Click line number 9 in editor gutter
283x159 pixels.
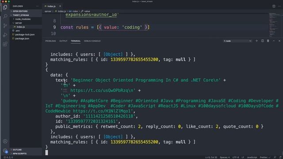[54, 27]
